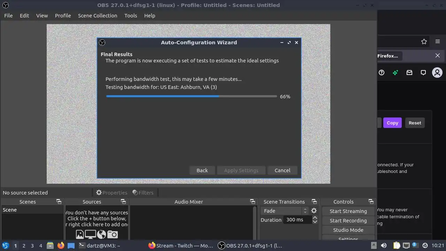Click the green sparkle icon in Twitch
Image resolution: width=446 pixels, height=251 pixels.
[395, 73]
